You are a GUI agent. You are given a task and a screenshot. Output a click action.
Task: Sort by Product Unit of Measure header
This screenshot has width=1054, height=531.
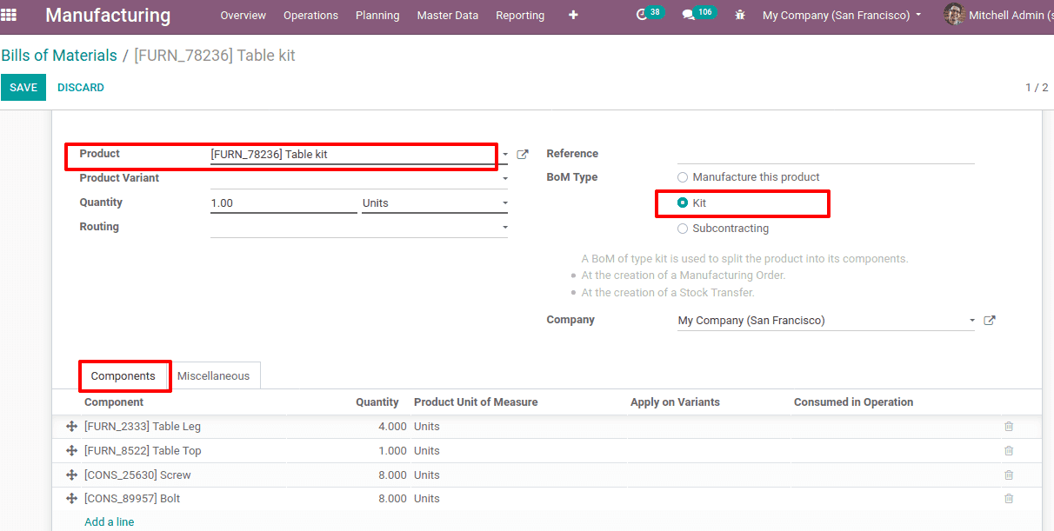476,402
